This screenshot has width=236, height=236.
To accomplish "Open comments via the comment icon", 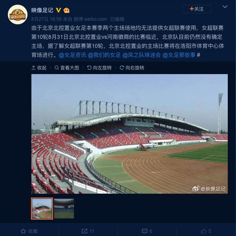I will 147,231.
